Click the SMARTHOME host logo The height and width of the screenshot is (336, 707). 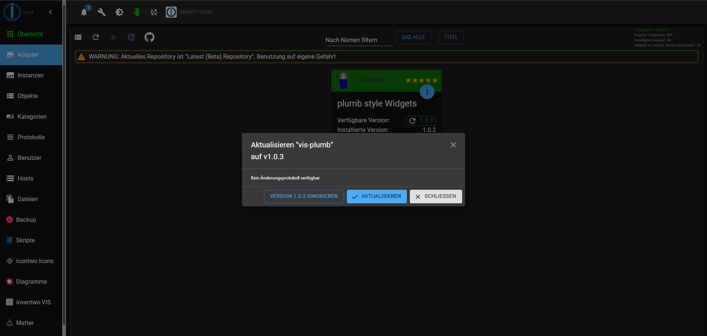tap(171, 12)
